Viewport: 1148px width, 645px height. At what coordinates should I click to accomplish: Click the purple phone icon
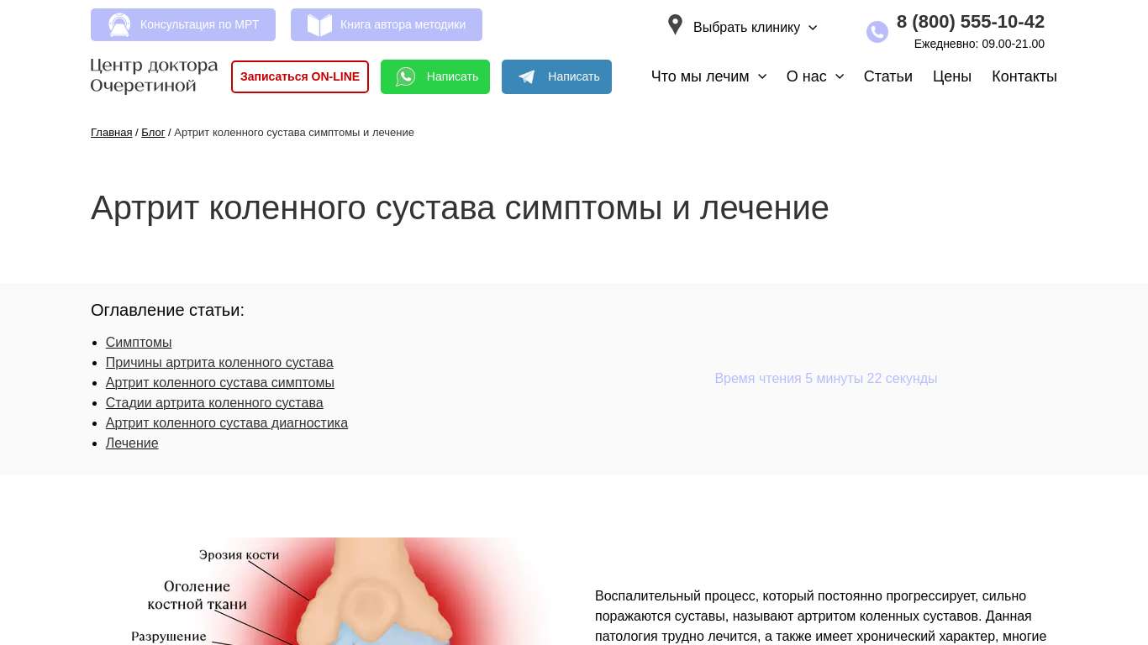[877, 32]
